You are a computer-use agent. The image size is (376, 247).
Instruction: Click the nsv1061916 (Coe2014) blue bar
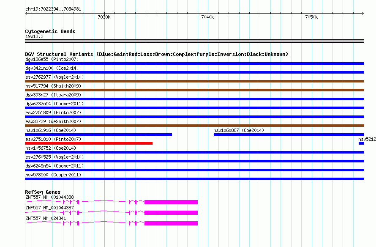pos(98,134)
